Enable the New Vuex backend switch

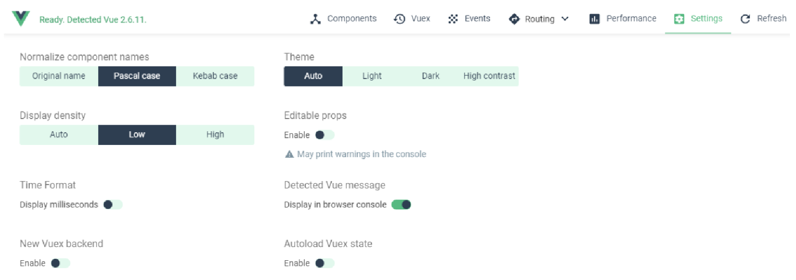click(x=60, y=263)
